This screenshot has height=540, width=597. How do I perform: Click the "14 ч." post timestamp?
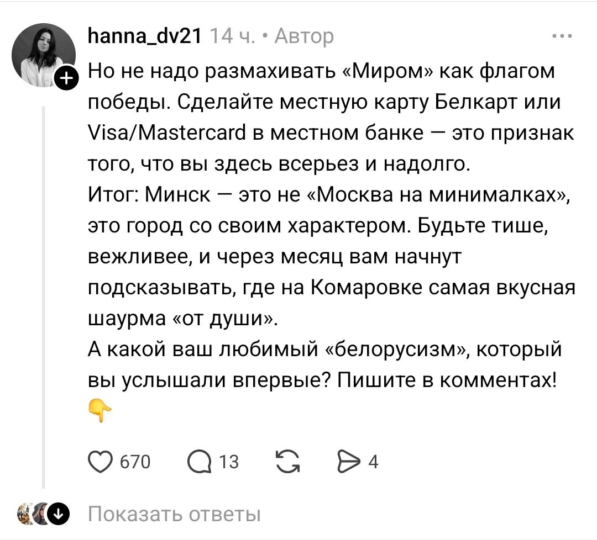click(x=233, y=37)
